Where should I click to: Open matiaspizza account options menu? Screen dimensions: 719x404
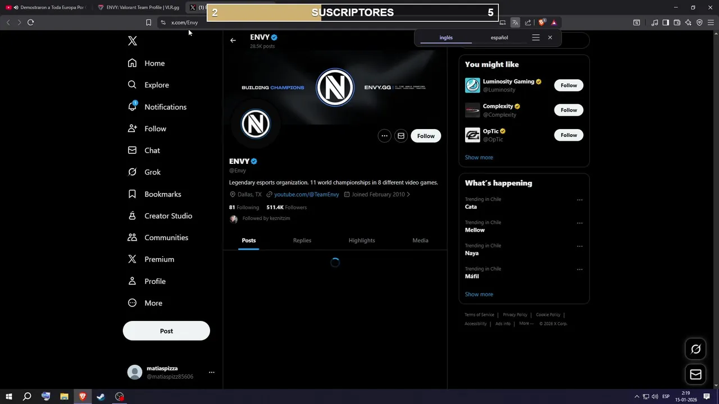pyautogui.click(x=211, y=372)
